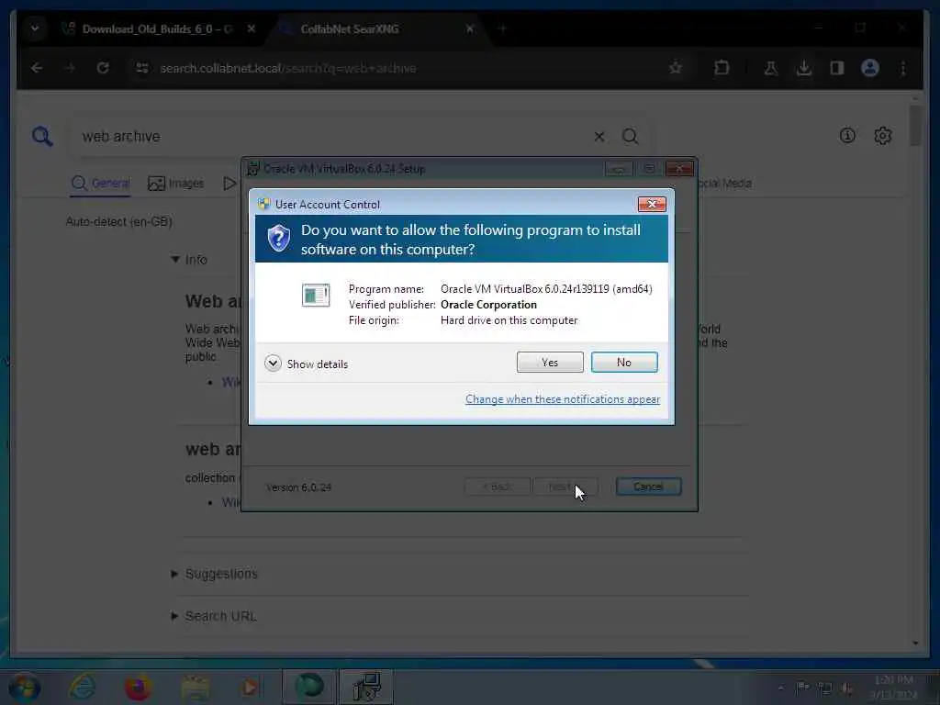This screenshot has height=705, width=940.
Task: Expand the Suggestions section
Action: pyautogui.click(x=214, y=574)
